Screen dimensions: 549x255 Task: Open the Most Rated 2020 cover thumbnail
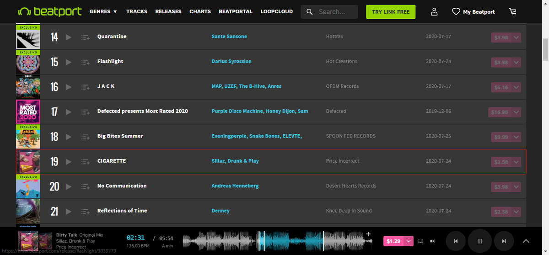(x=28, y=112)
